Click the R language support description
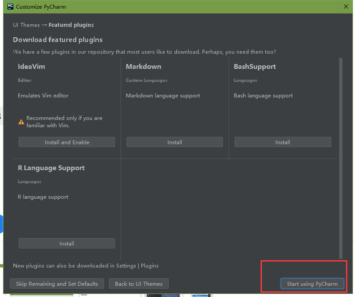Viewport: 356px width, 297px height. pyautogui.click(x=43, y=197)
